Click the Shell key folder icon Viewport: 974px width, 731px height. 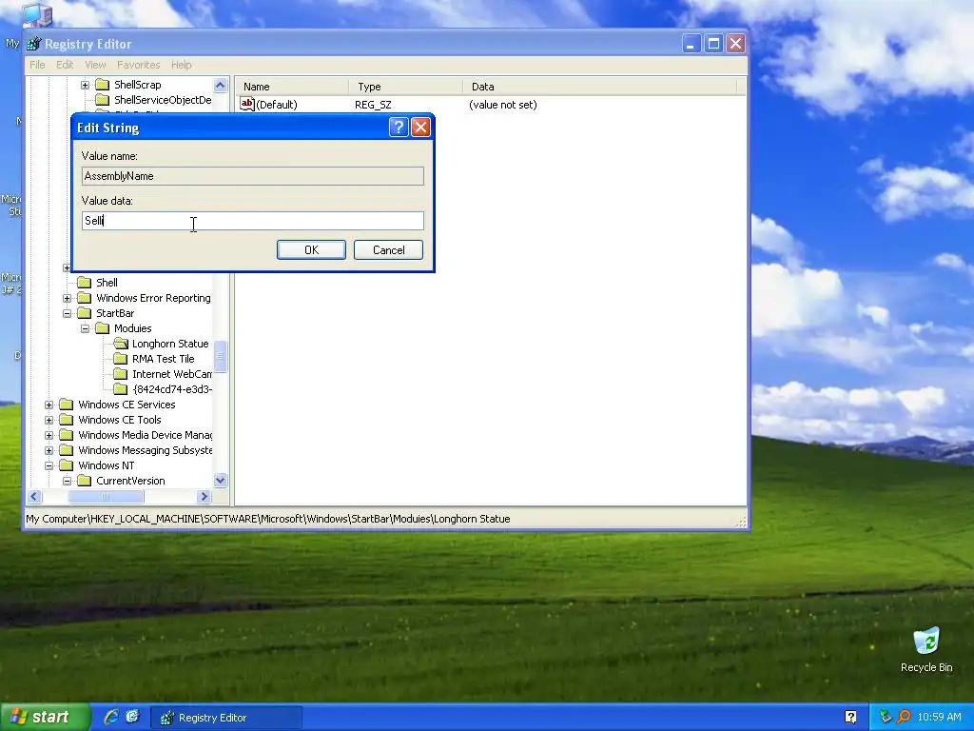85,283
